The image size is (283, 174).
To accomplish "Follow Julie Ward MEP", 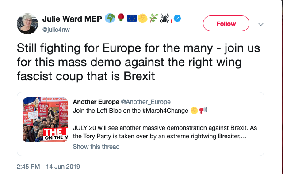I will (226, 23).
